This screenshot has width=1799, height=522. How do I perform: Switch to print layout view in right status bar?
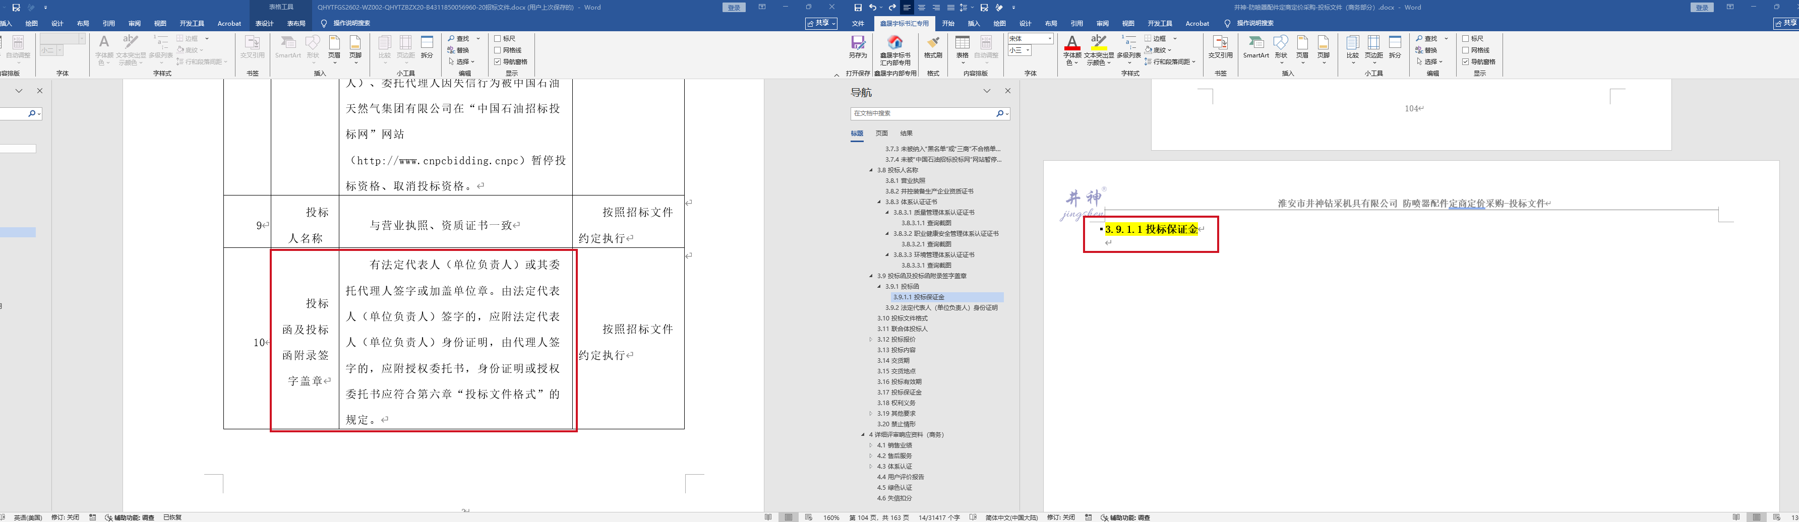(1756, 517)
